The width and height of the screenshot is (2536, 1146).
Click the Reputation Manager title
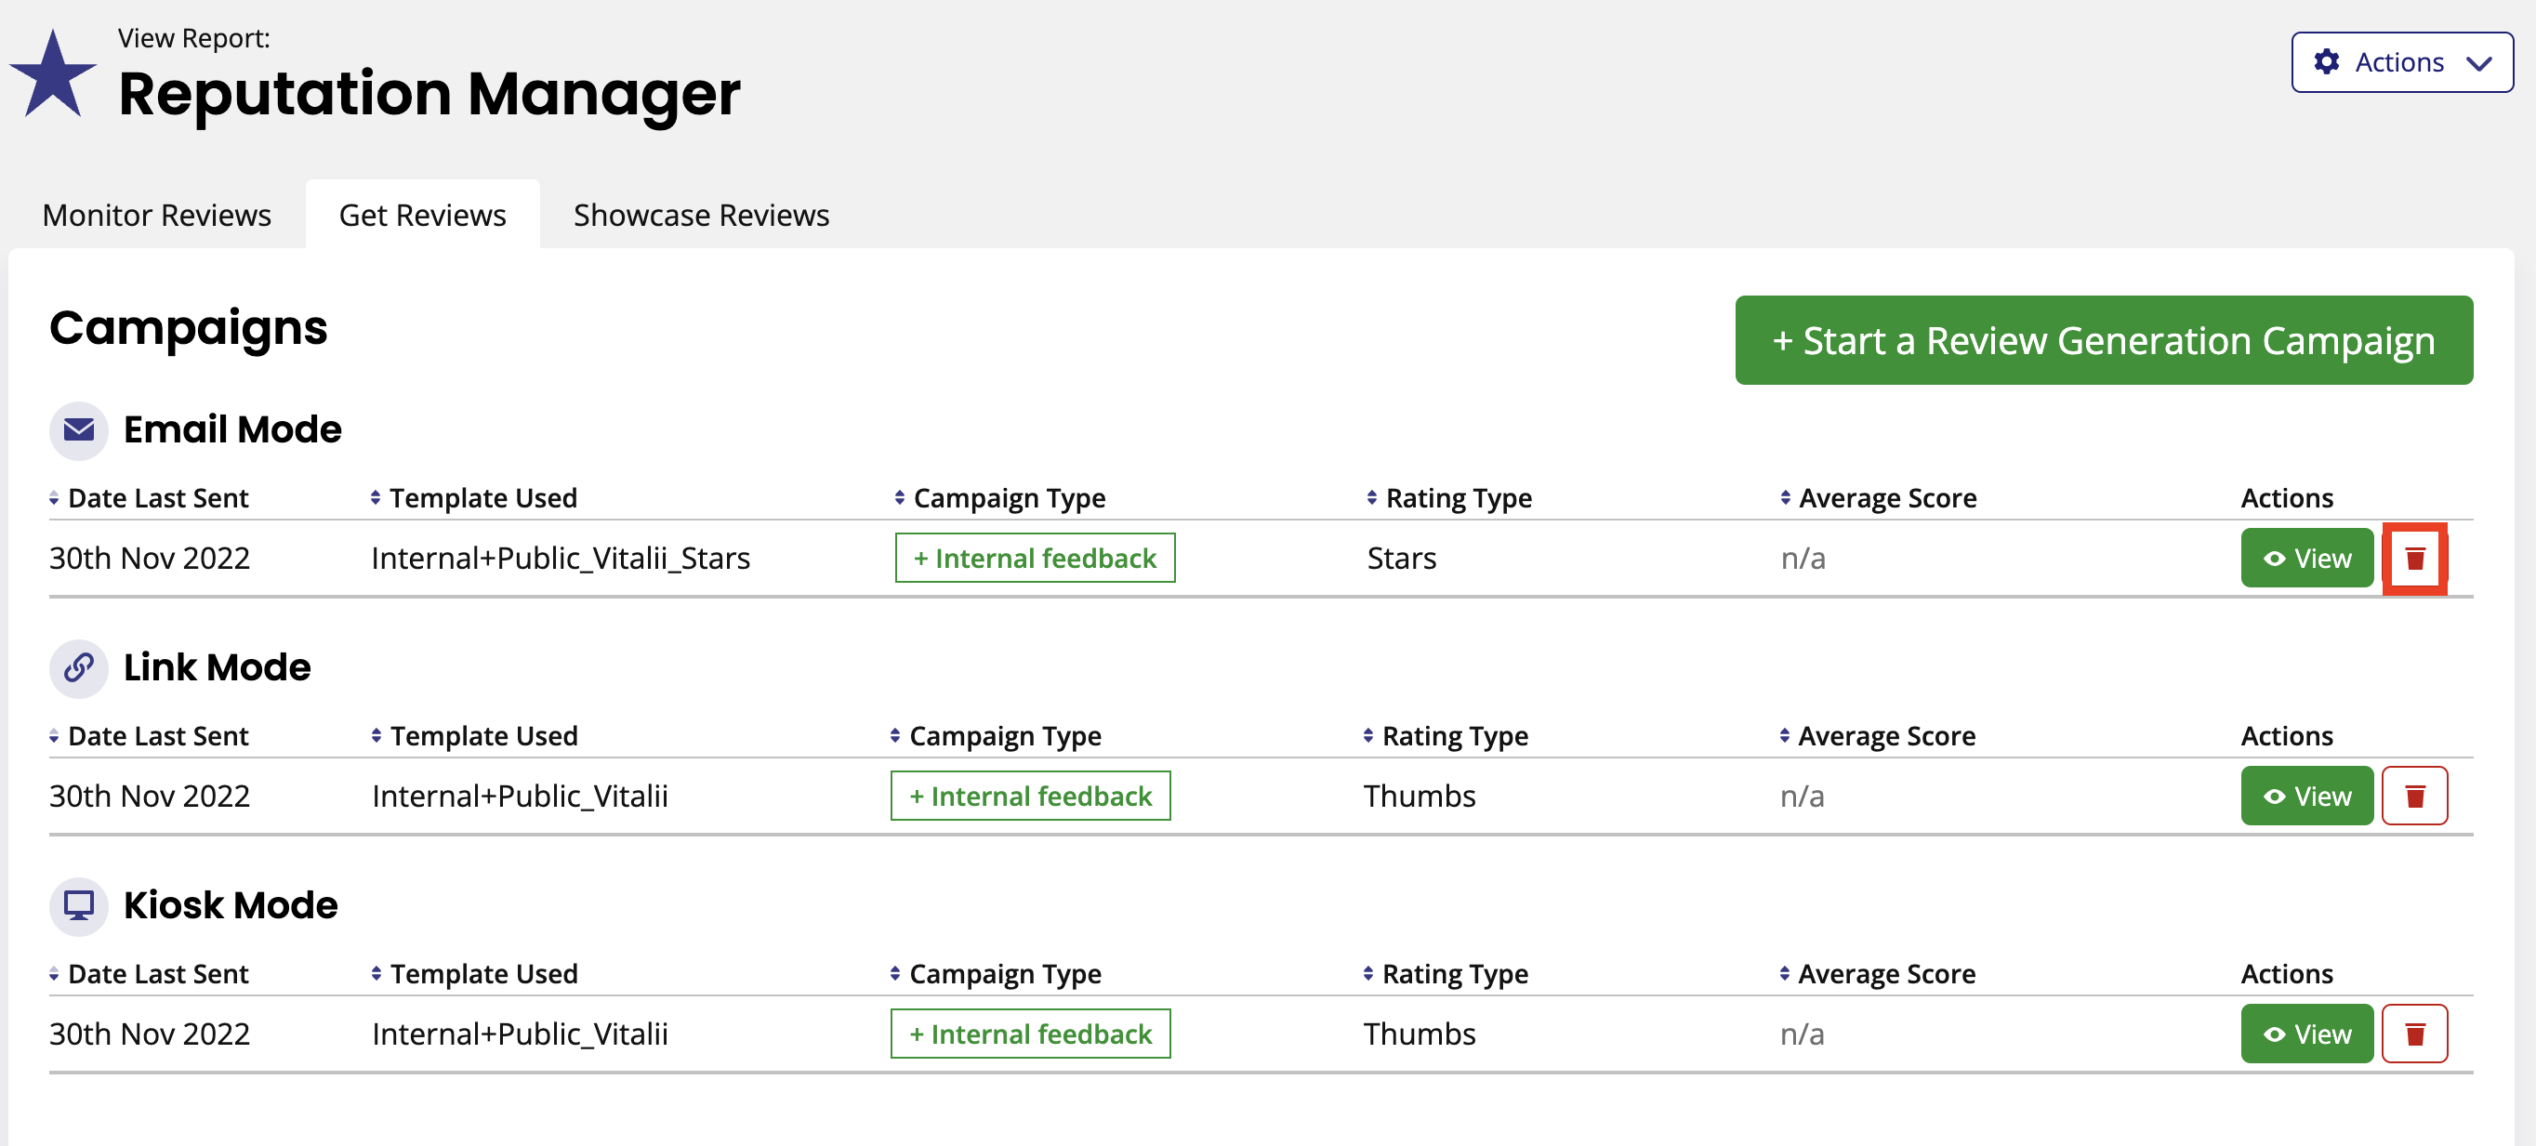click(429, 95)
